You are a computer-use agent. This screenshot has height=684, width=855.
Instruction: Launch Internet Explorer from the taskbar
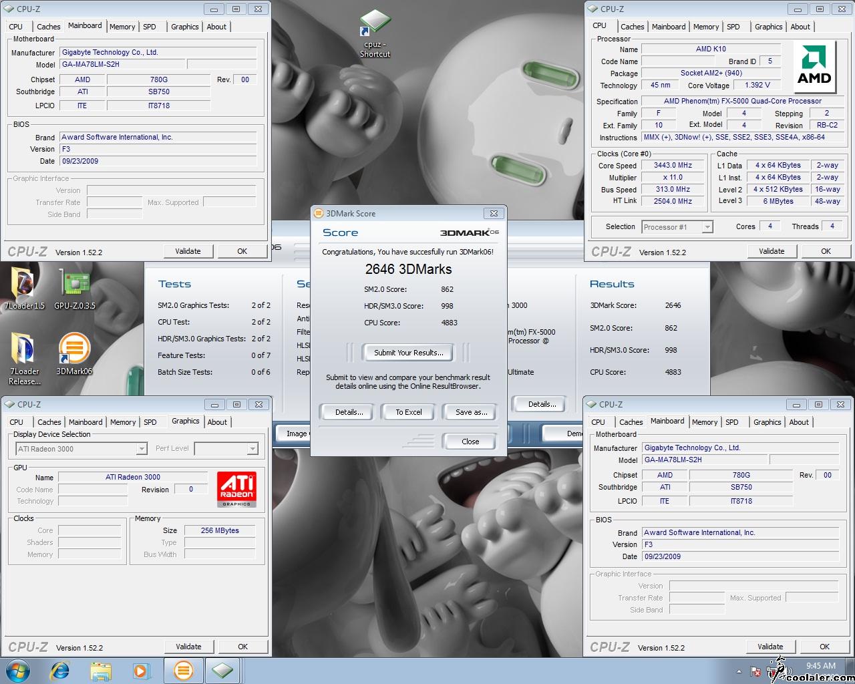click(x=60, y=670)
